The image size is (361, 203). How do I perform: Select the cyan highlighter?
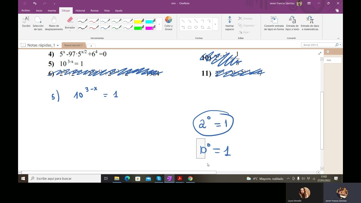coord(150,21)
